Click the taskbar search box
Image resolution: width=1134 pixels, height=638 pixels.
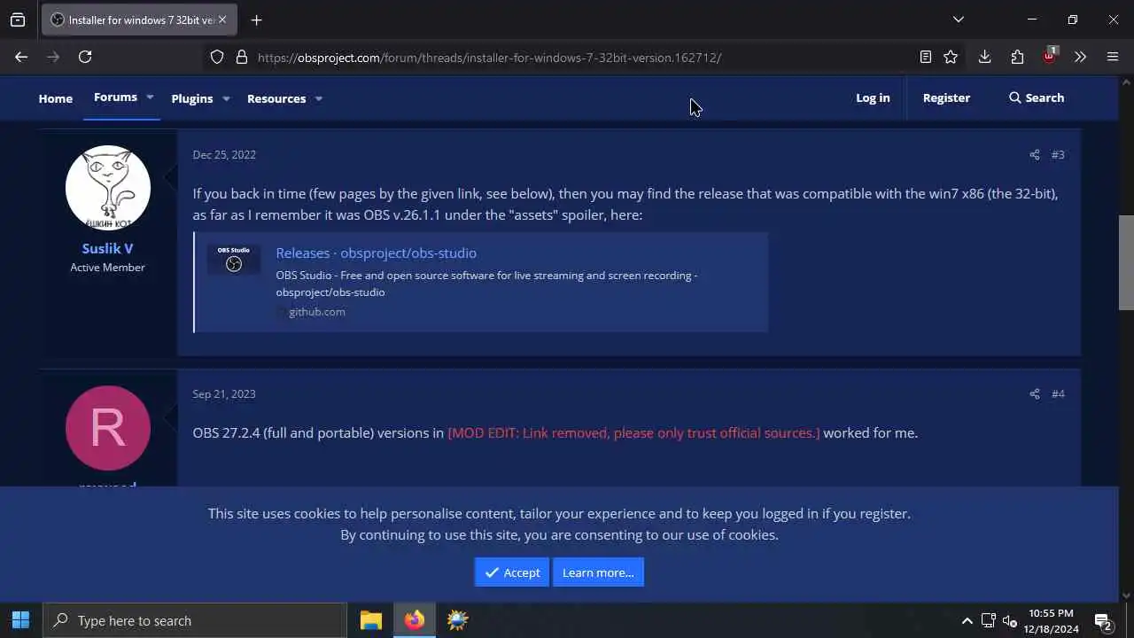pos(195,620)
